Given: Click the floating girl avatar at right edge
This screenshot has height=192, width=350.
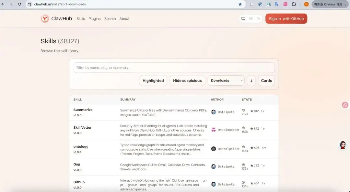Looking at the screenshot, I should coord(343,145).
